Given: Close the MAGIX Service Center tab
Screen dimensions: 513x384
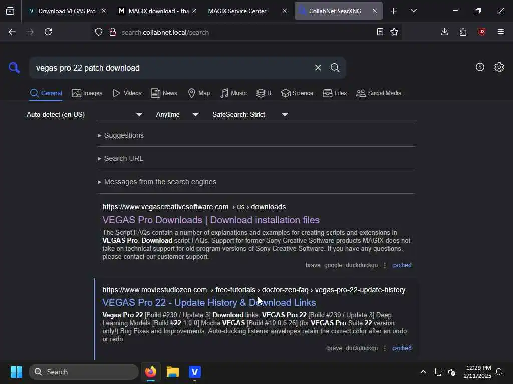Looking at the screenshot, I should click(285, 11).
